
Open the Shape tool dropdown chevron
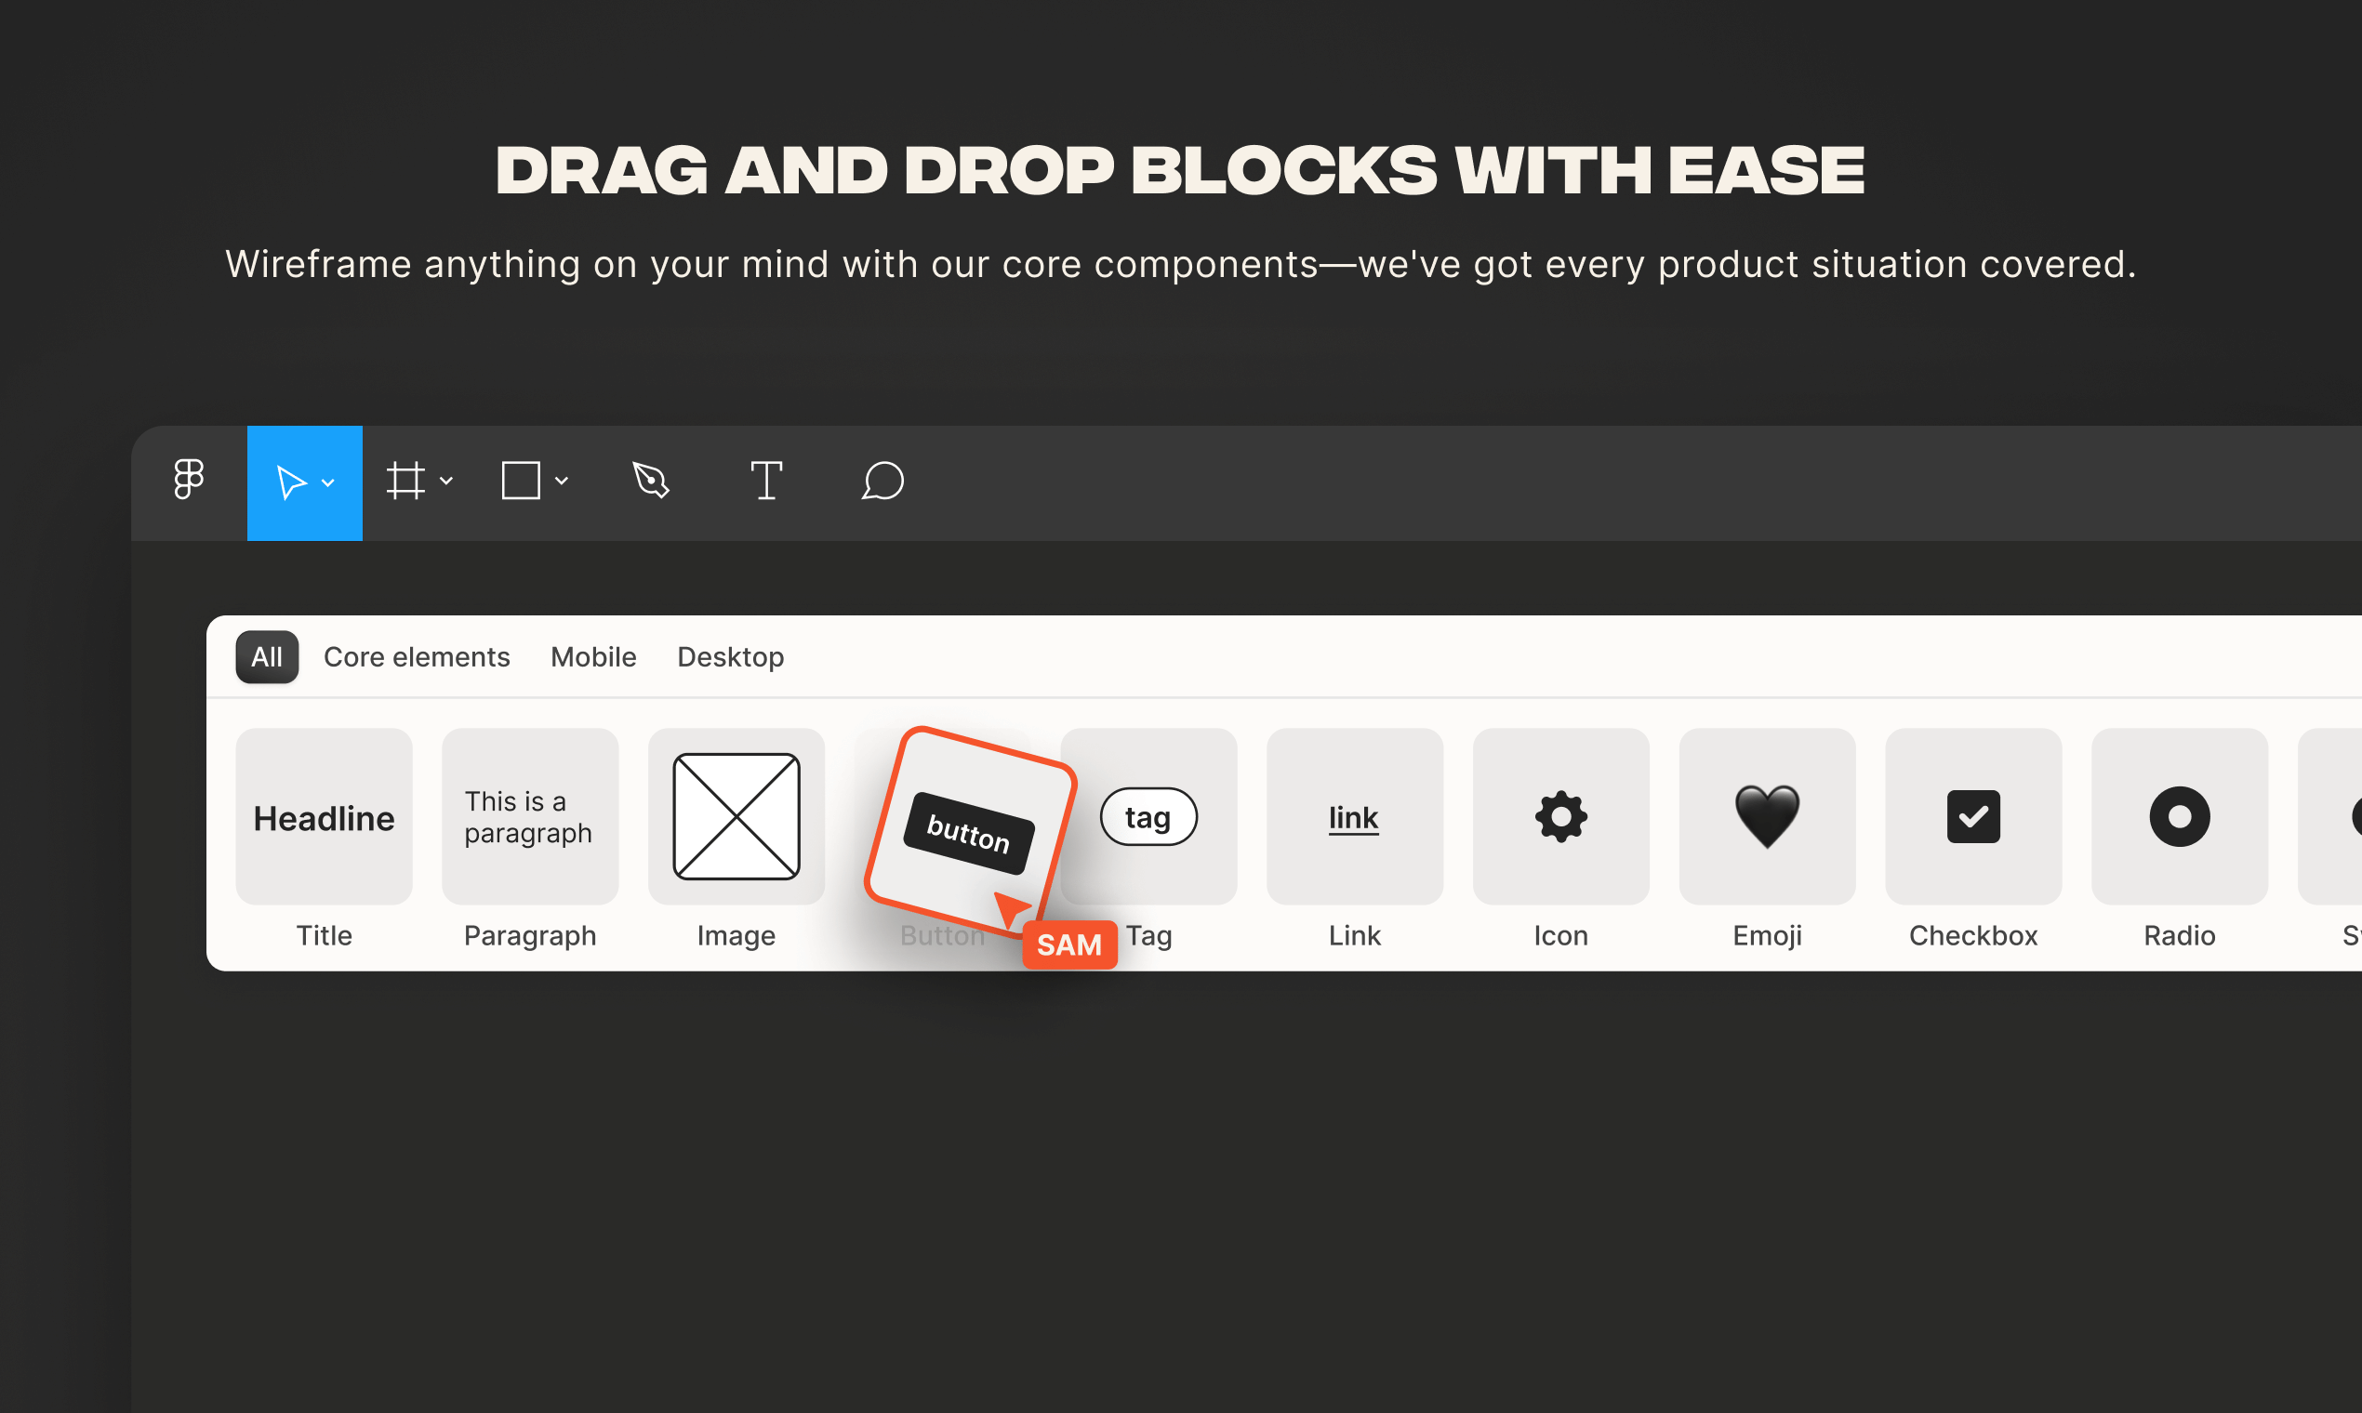562,481
